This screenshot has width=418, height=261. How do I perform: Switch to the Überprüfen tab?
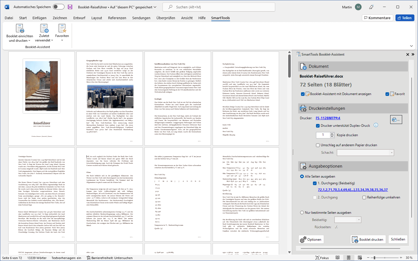(166, 18)
